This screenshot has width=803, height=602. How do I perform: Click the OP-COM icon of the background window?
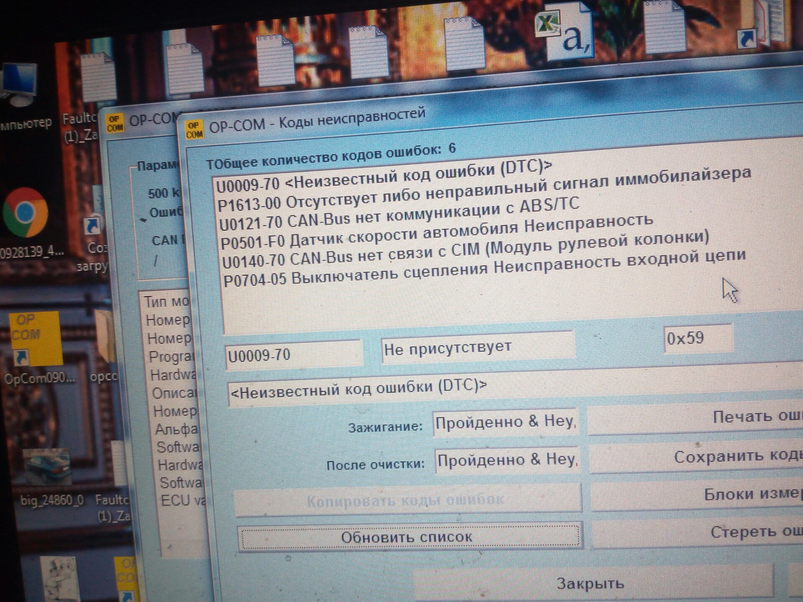click(115, 124)
